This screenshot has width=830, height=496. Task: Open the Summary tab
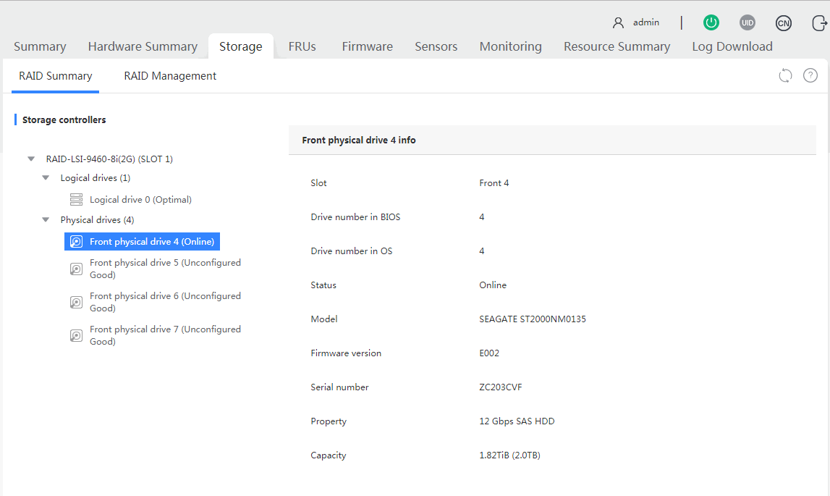pos(40,46)
